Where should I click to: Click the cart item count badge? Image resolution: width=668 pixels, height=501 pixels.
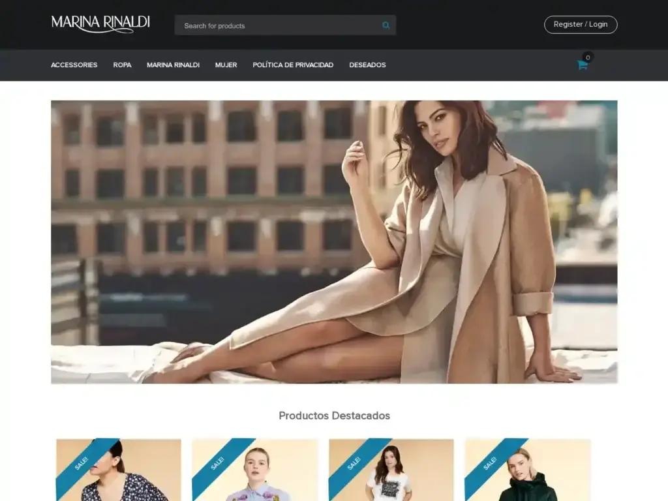tap(588, 57)
